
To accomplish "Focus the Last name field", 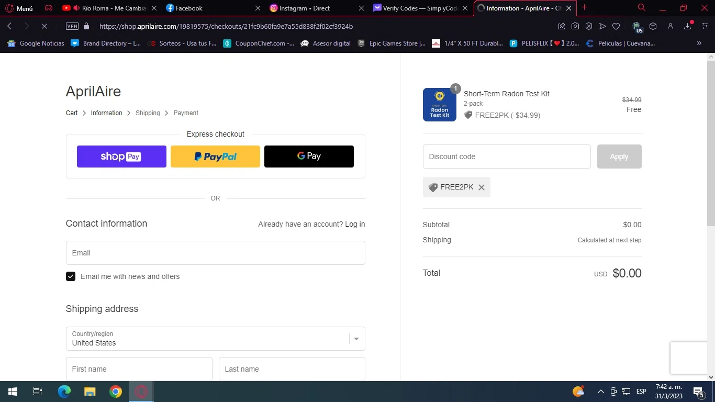I will pyautogui.click(x=292, y=369).
